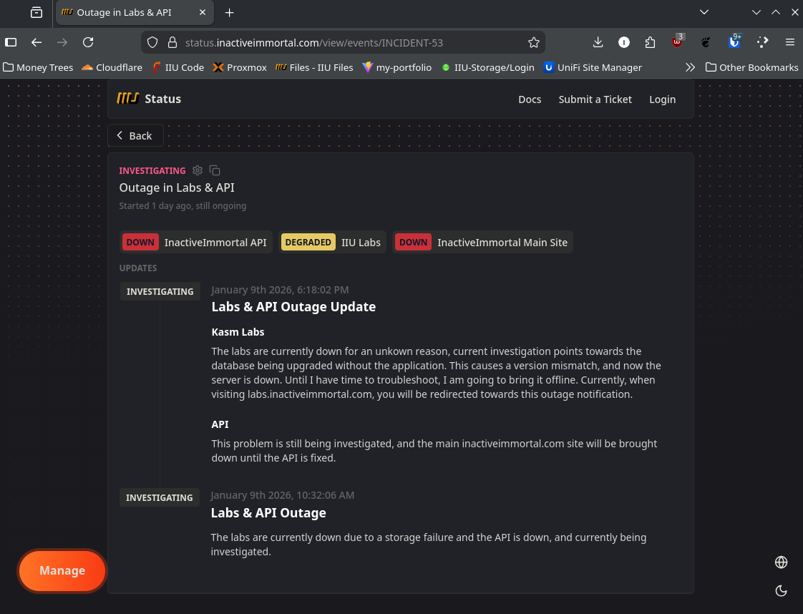This screenshot has height=614, width=803.
Task: Click the copy icon next to incident status
Action: pos(215,170)
